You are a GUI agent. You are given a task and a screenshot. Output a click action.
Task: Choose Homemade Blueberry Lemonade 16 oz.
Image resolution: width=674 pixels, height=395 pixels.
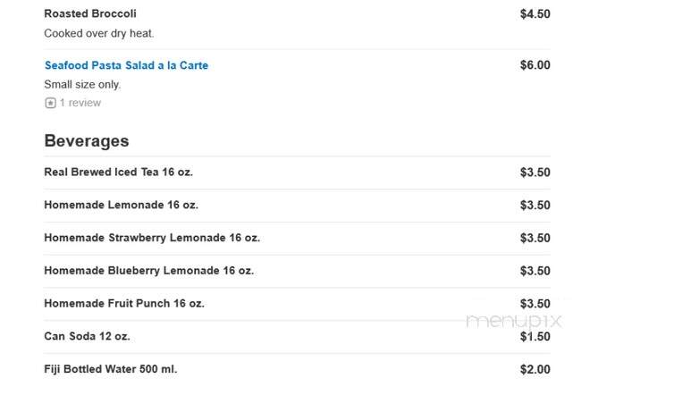pyautogui.click(x=149, y=271)
